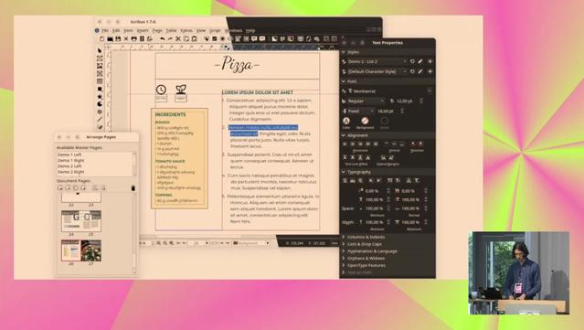
Task: Click the text Color button
Action: tap(346, 121)
